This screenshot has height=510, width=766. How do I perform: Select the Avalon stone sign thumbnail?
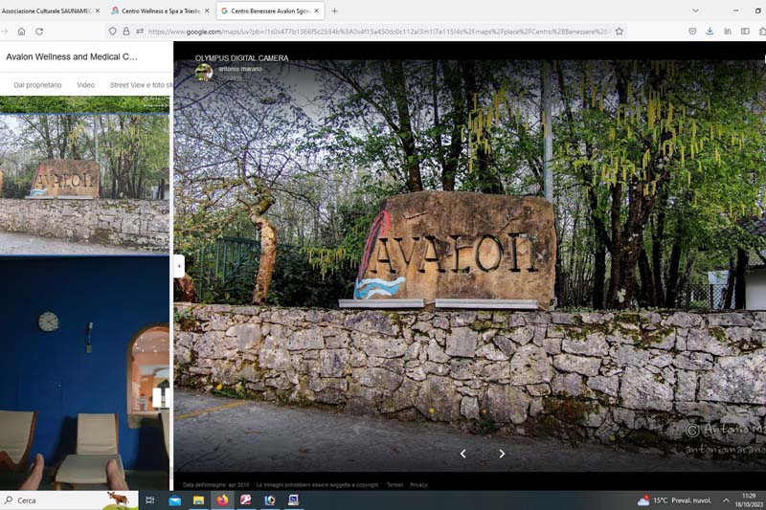[x=84, y=184]
